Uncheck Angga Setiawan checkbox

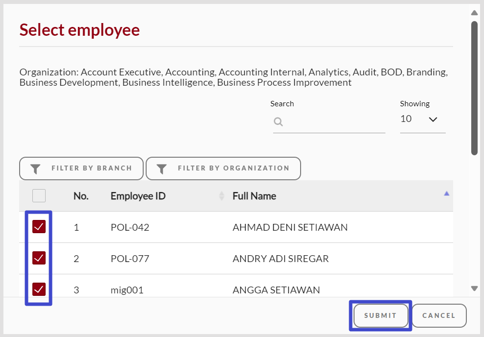click(x=39, y=289)
